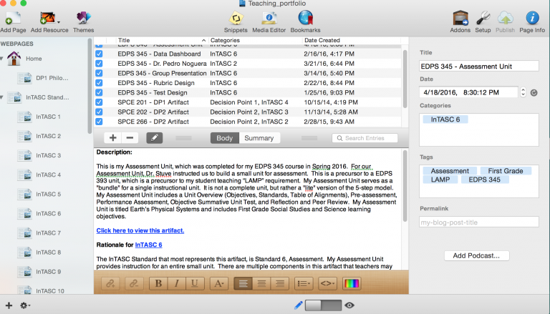Collapse the InTASC Standards page tree
Viewport: 550px width, 314px height.
(x=4, y=97)
